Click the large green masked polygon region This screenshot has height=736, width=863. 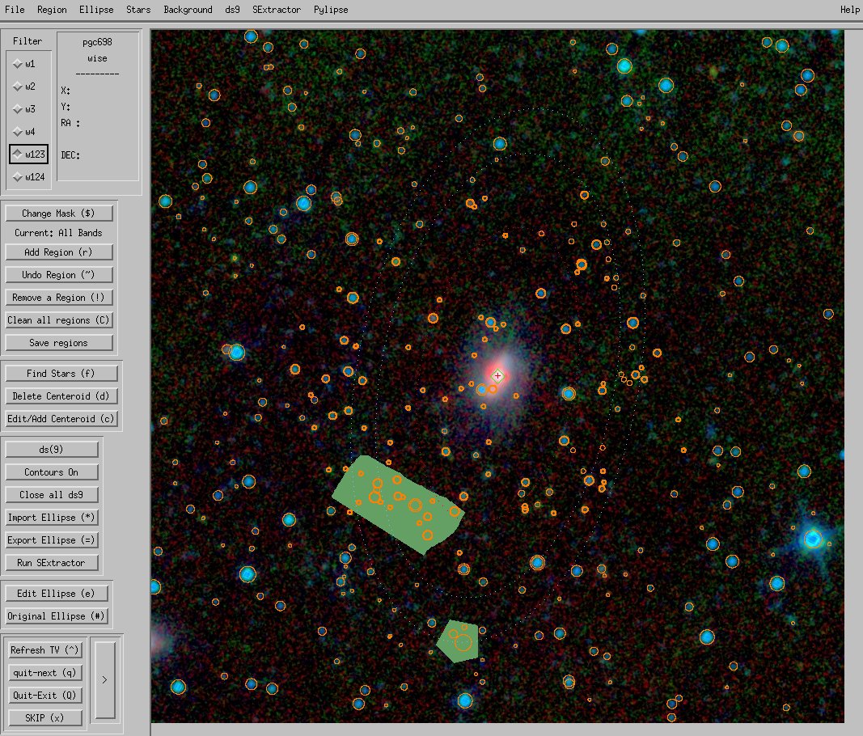[x=397, y=504]
